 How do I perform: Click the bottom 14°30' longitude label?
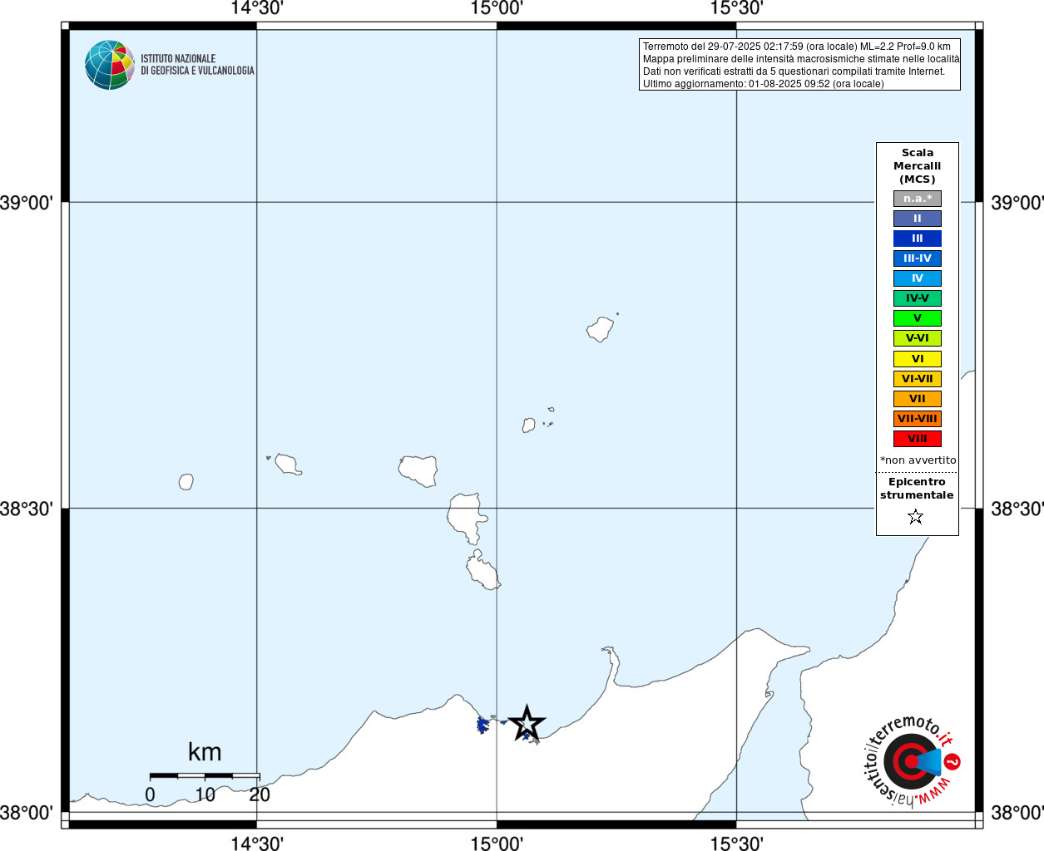point(257,843)
